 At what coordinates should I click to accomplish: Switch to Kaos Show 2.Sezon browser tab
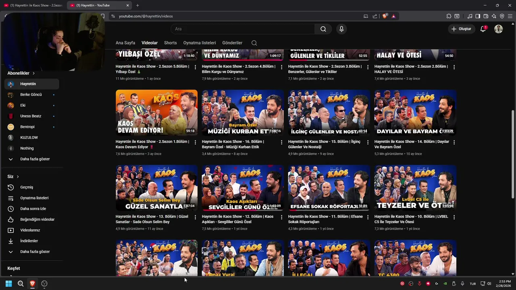[x=33, y=5]
